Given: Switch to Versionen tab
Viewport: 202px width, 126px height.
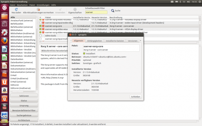Looking at the screenshot, I should coord(133,41).
